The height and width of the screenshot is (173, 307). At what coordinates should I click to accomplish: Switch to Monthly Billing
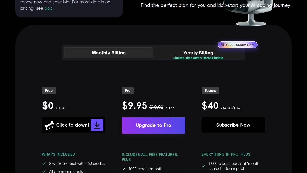click(x=109, y=53)
